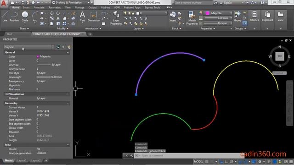Toggle the Grid display in status bar
Screen dimensions: 294x165
[x=207, y=161]
